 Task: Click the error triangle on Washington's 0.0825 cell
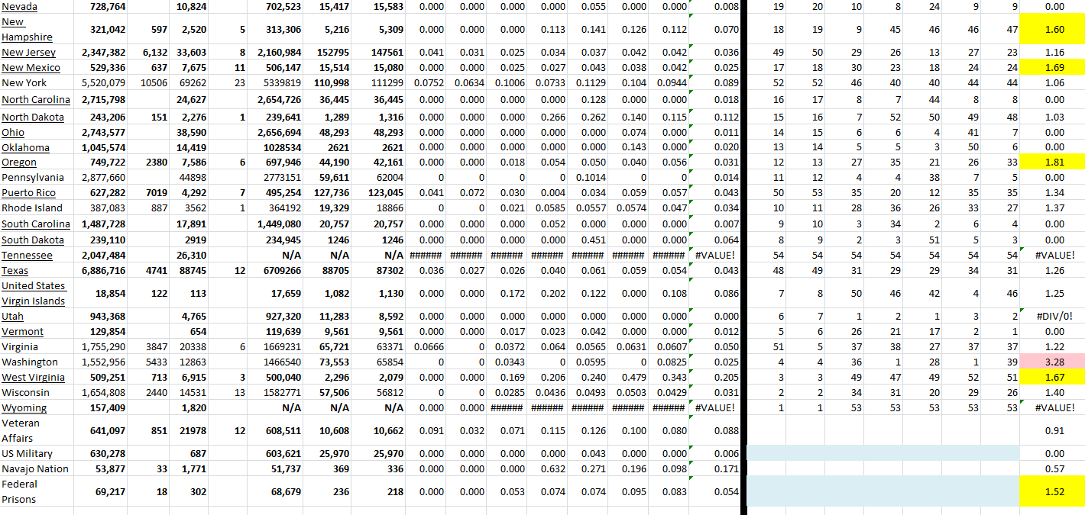coord(691,357)
